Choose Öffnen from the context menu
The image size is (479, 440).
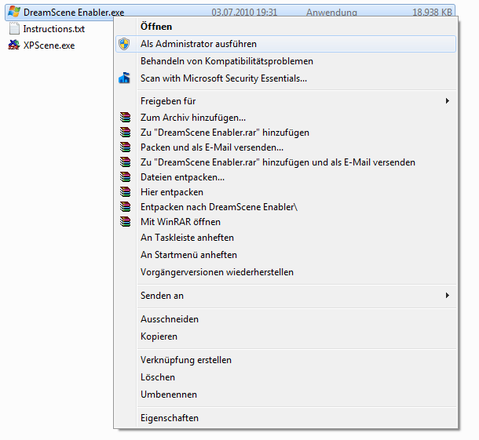click(155, 27)
